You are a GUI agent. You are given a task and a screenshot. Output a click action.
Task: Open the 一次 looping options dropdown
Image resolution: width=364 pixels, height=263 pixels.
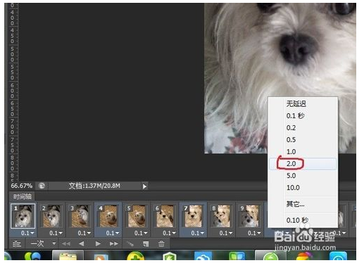point(43,243)
